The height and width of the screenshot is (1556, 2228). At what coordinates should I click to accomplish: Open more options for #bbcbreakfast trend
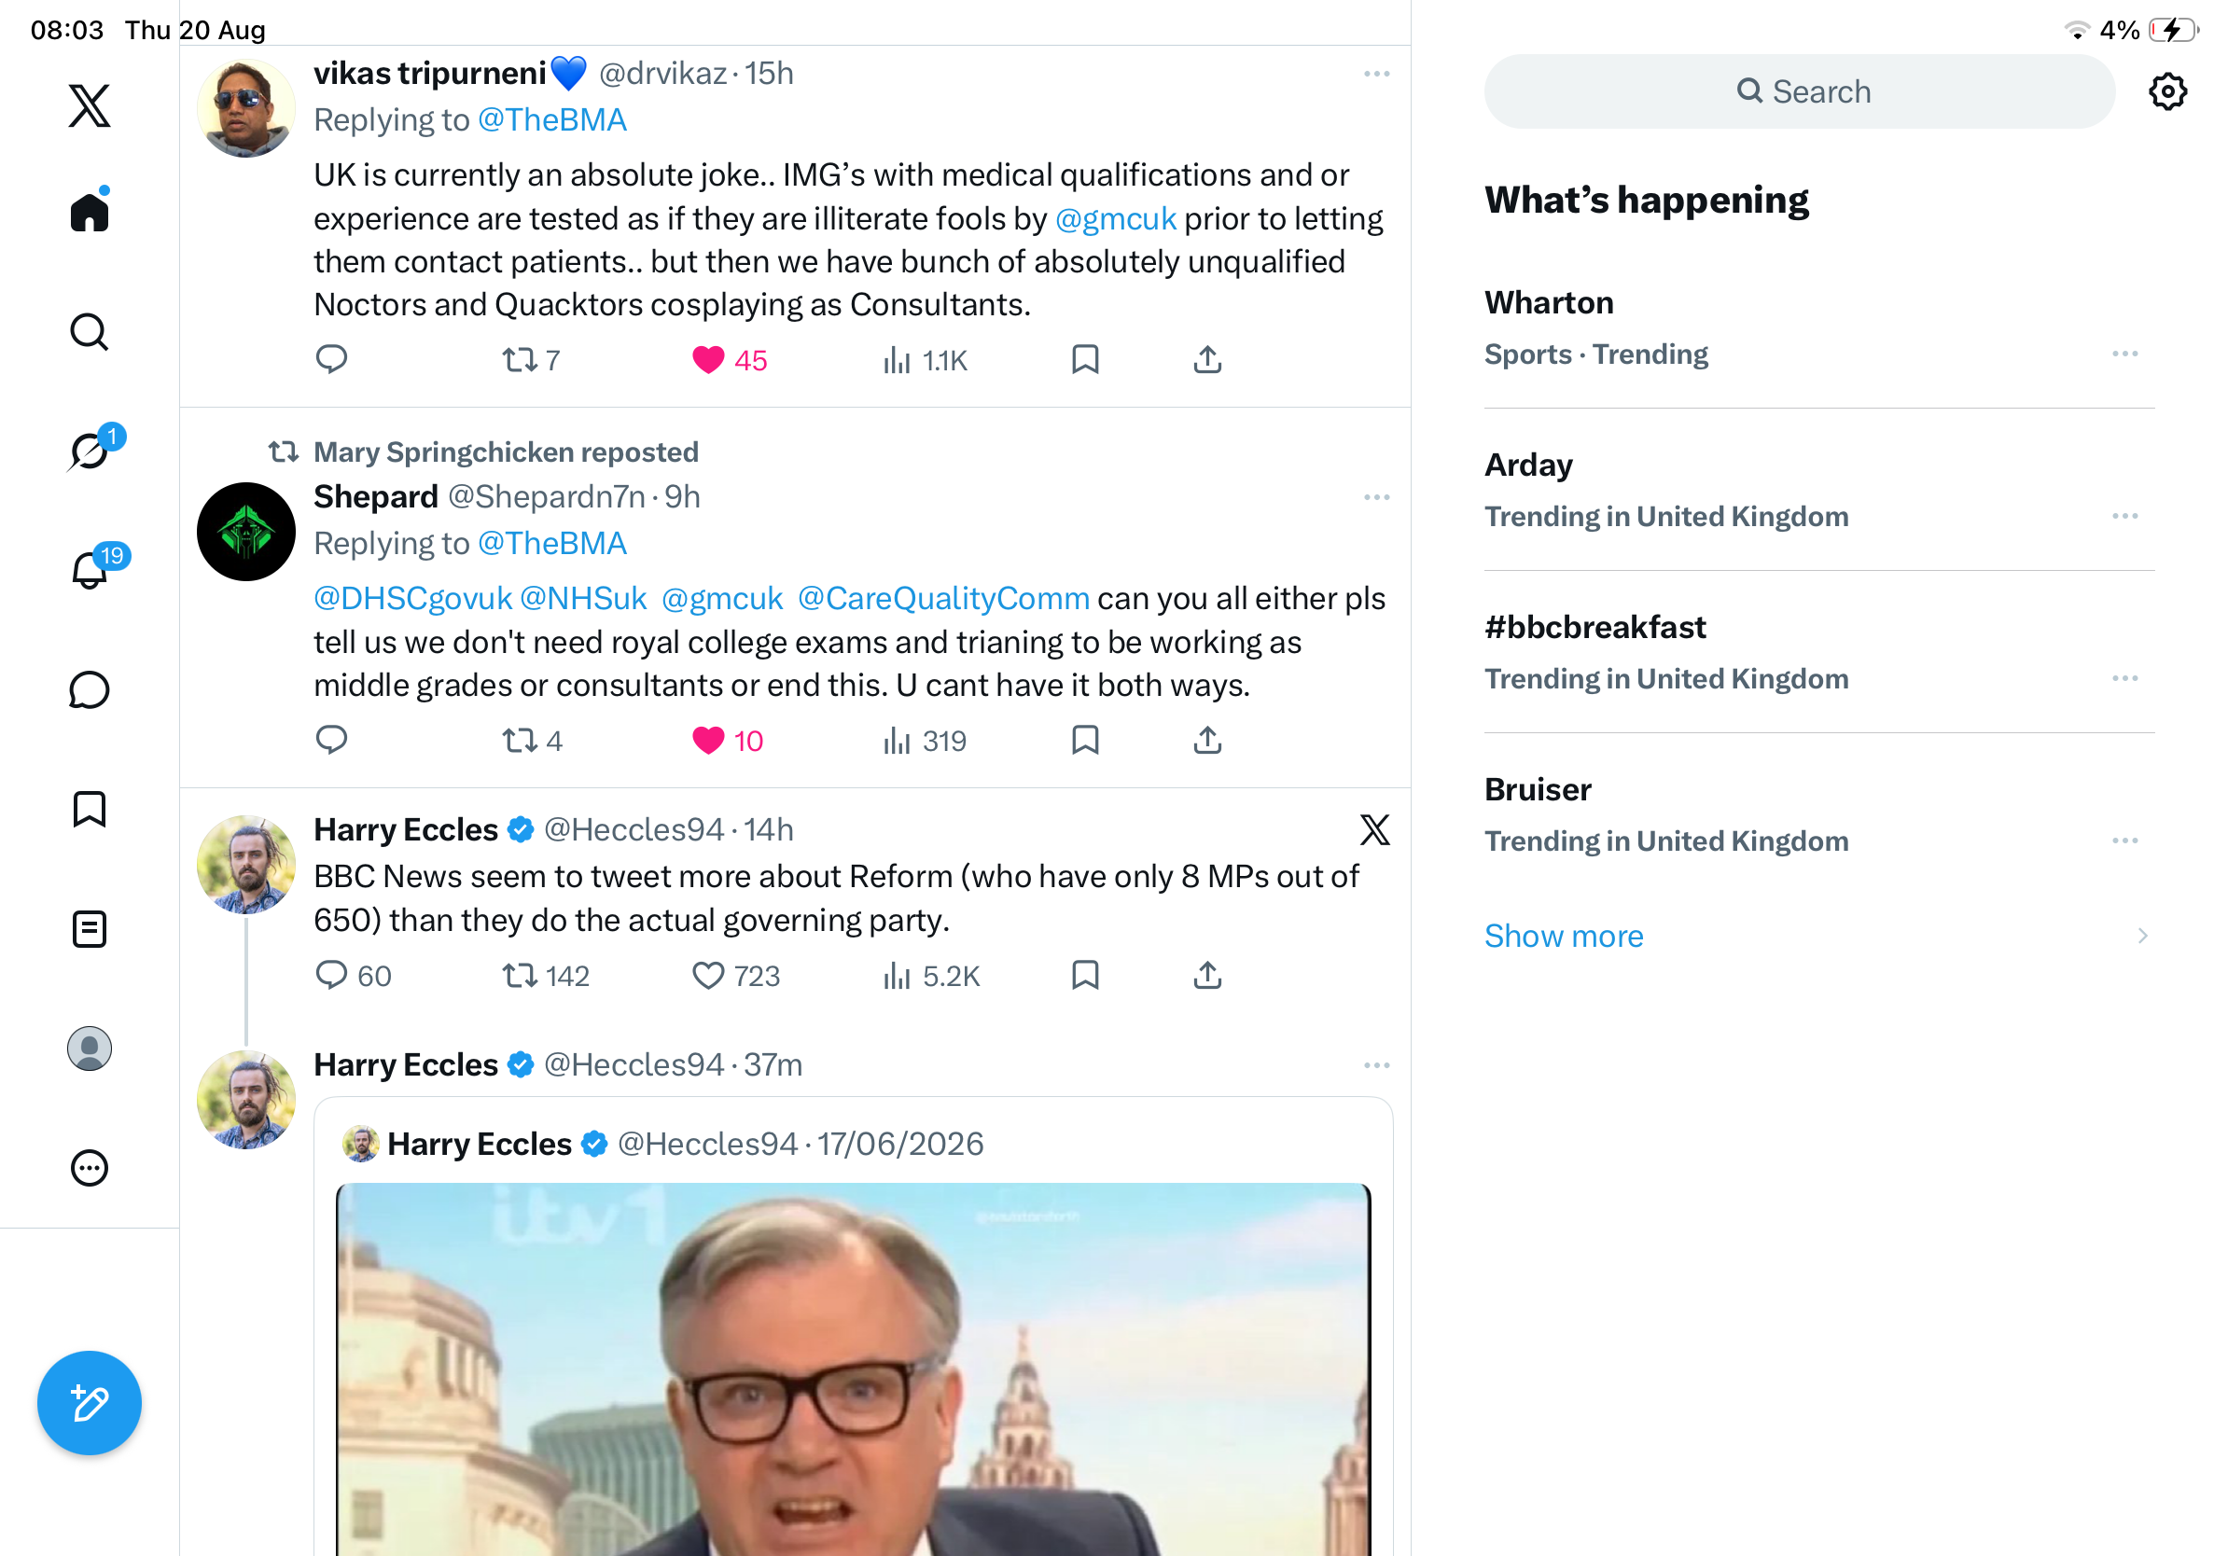[2124, 678]
